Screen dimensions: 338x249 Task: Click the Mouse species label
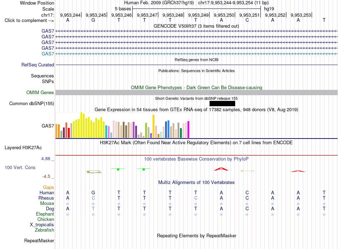coord(47,204)
